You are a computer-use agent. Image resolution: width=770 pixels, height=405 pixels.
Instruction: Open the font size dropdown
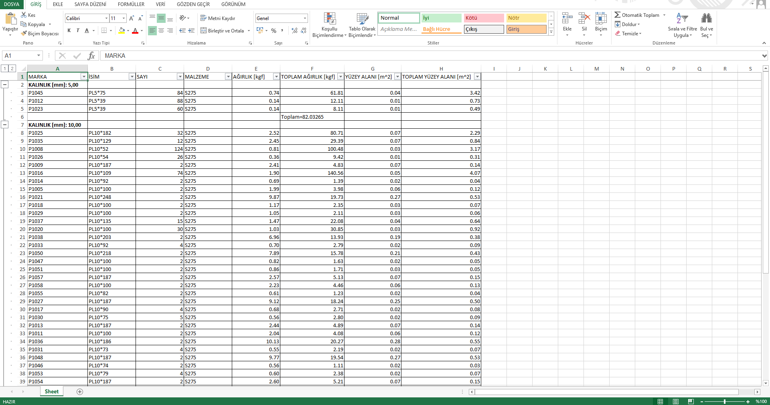click(124, 18)
